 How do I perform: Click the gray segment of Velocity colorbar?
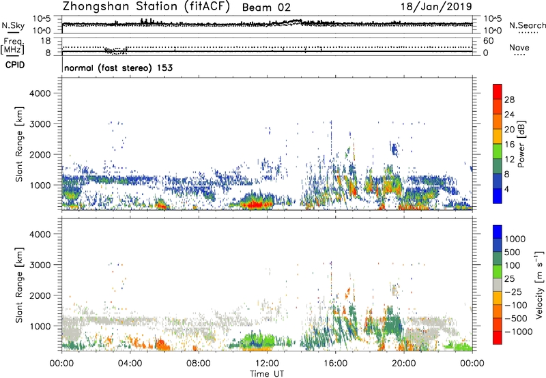[x=498, y=285]
